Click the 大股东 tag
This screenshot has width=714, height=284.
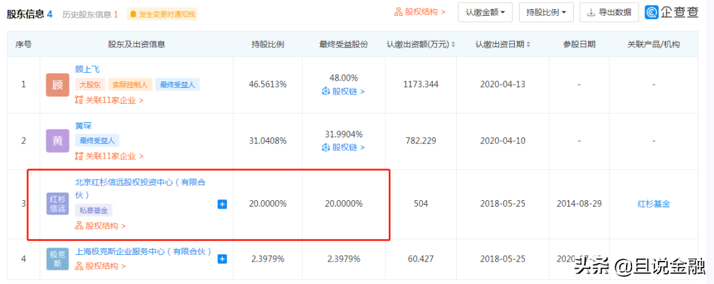pyautogui.click(x=90, y=85)
